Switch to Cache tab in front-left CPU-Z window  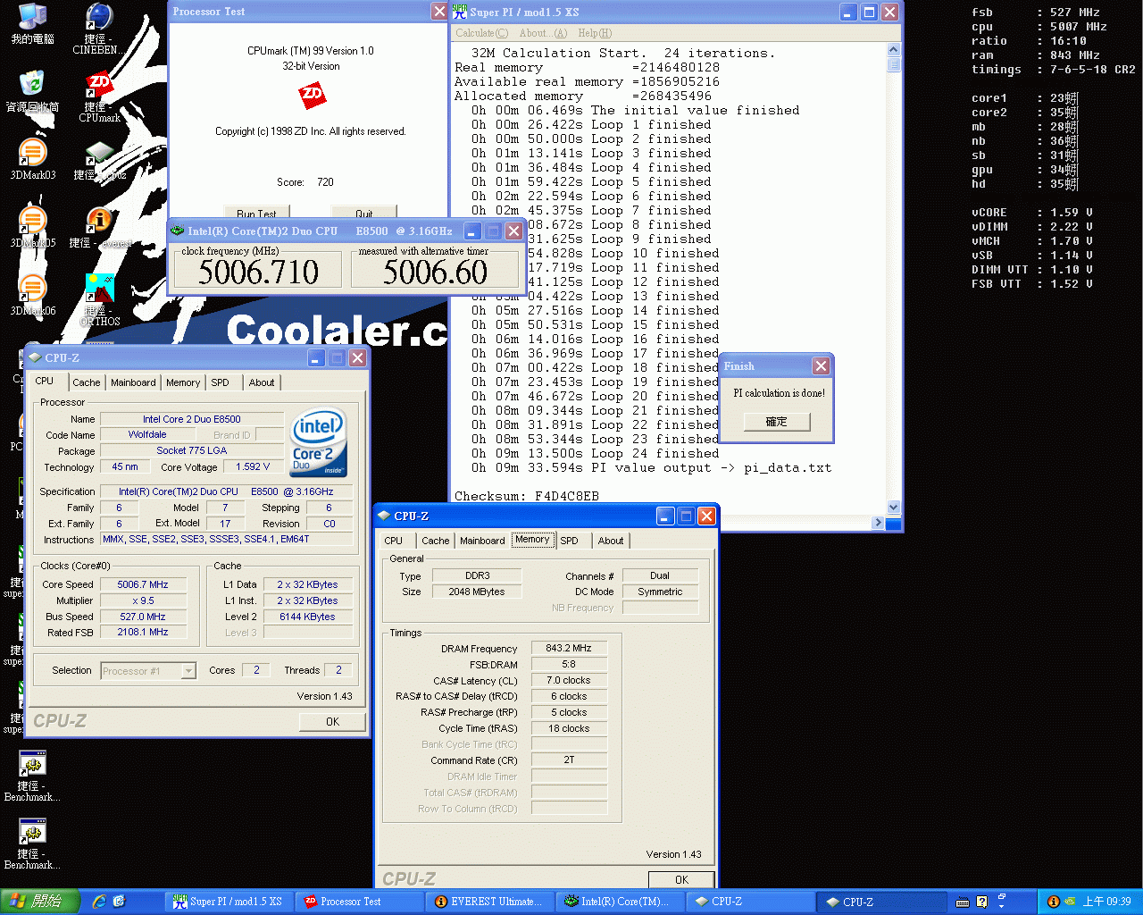pos(87,382)
